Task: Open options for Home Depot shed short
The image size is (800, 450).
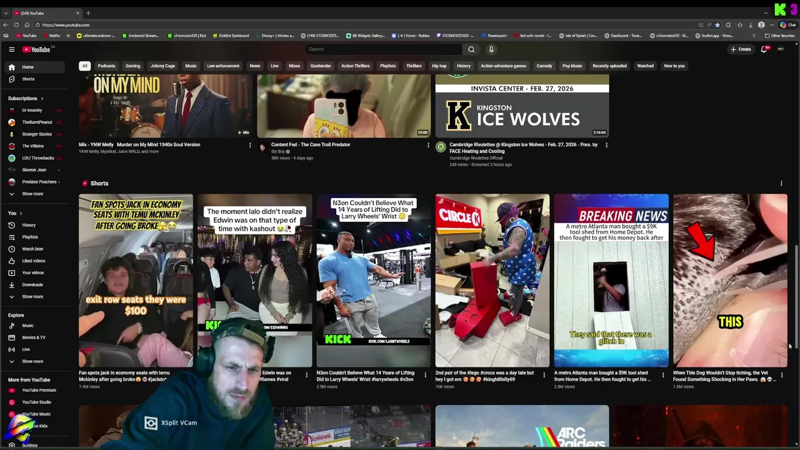Action: (663, 375)
